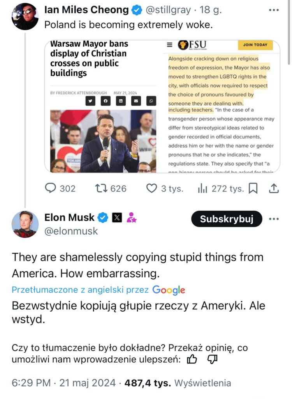Like the tweet with heart icon
Viewport: 292px width, 399px height.
[x=151, y=189]
